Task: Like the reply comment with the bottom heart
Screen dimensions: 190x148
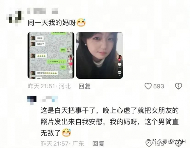Action: tap(148, 144)
